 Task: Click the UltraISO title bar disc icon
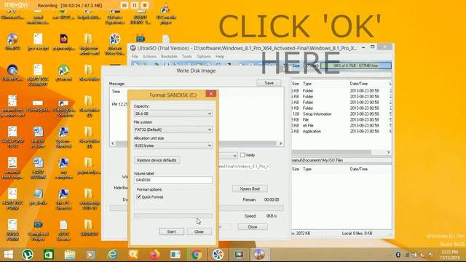click(x=133, y=48)
